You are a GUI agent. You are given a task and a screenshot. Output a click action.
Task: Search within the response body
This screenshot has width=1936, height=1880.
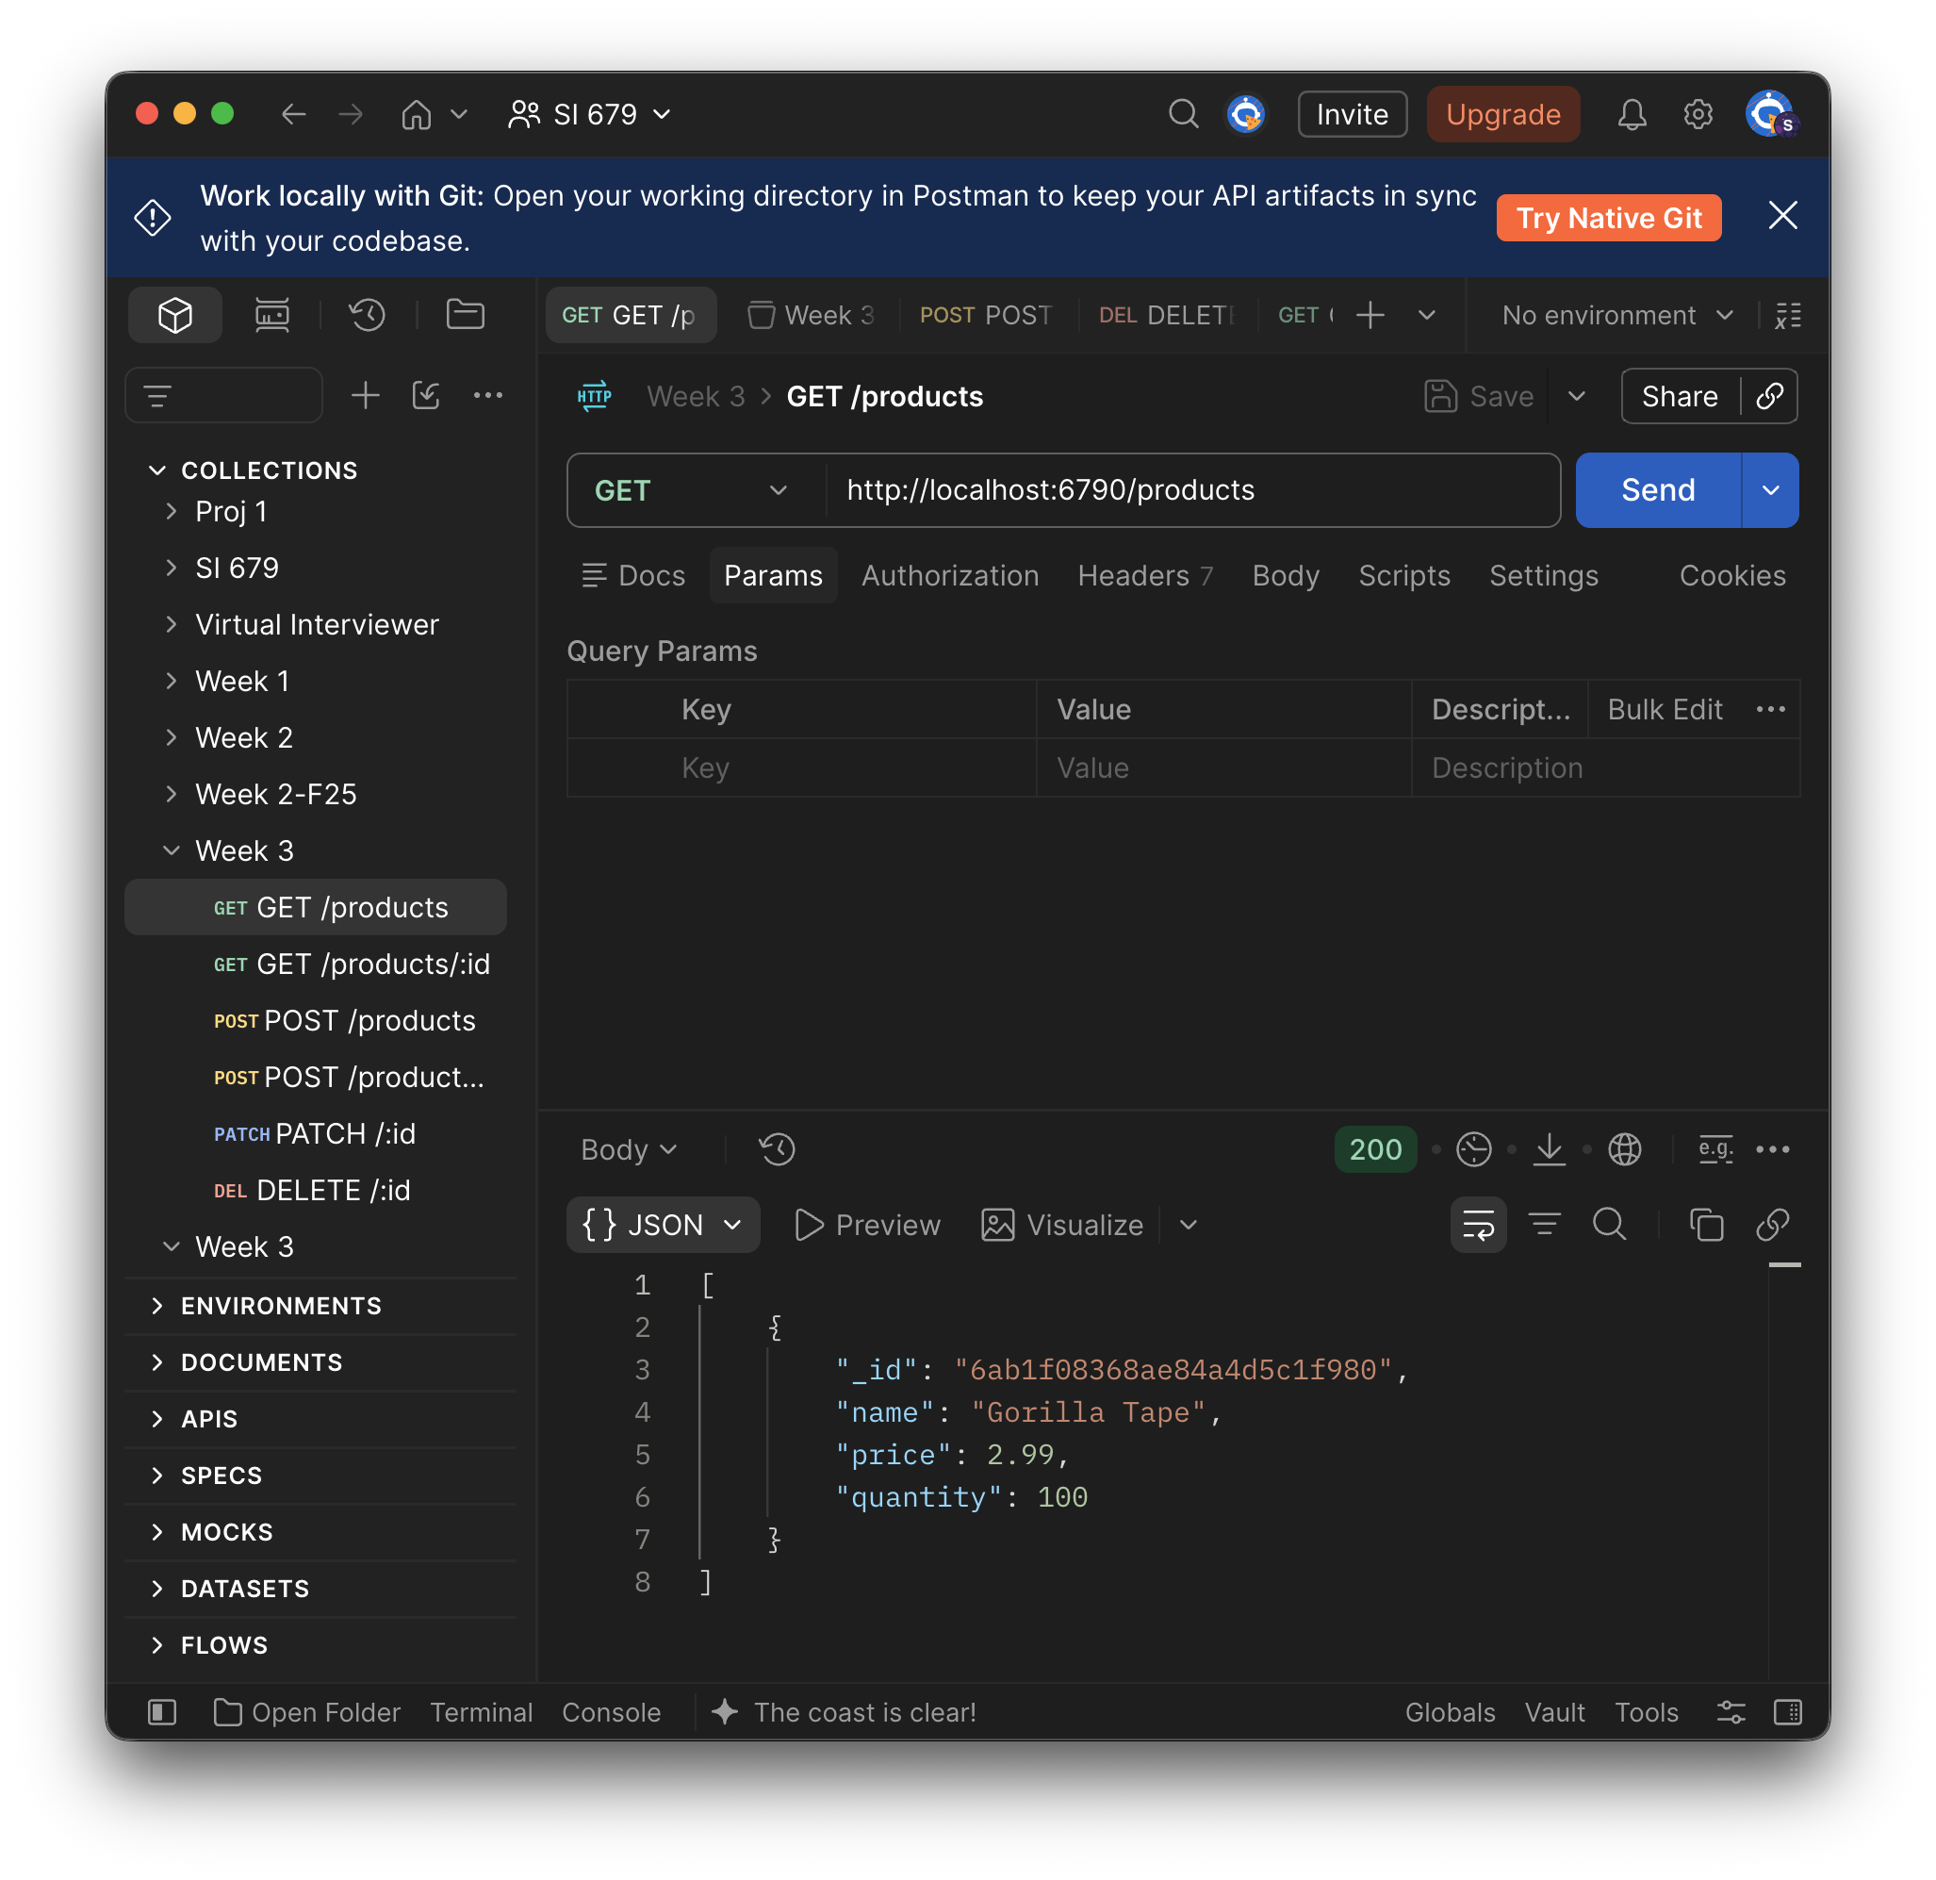click(1609, 1224)
